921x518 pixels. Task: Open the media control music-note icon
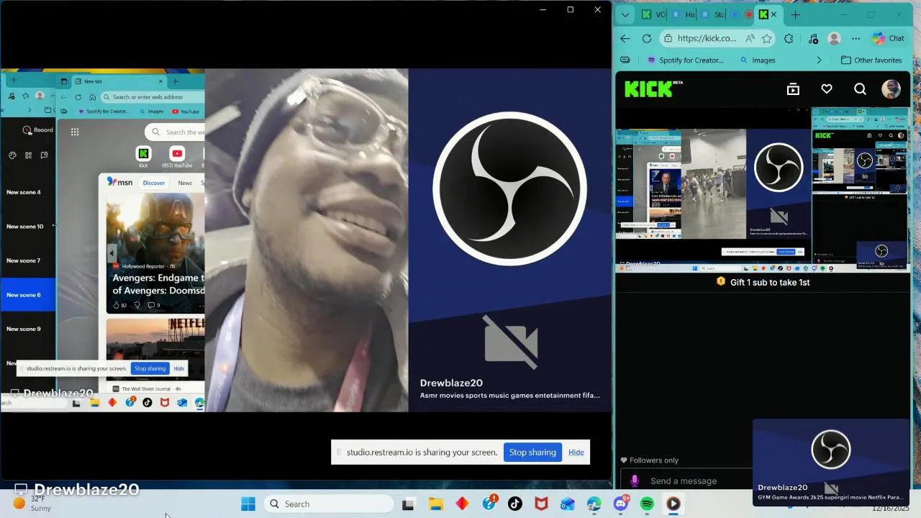click(x=813, y=39)
